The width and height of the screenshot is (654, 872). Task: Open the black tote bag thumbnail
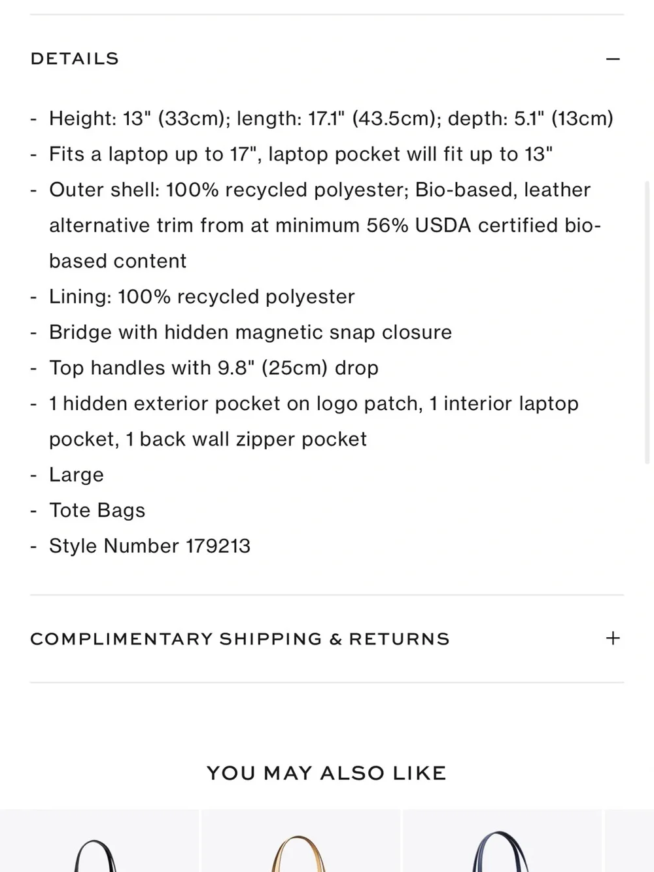tap(99, 841)
